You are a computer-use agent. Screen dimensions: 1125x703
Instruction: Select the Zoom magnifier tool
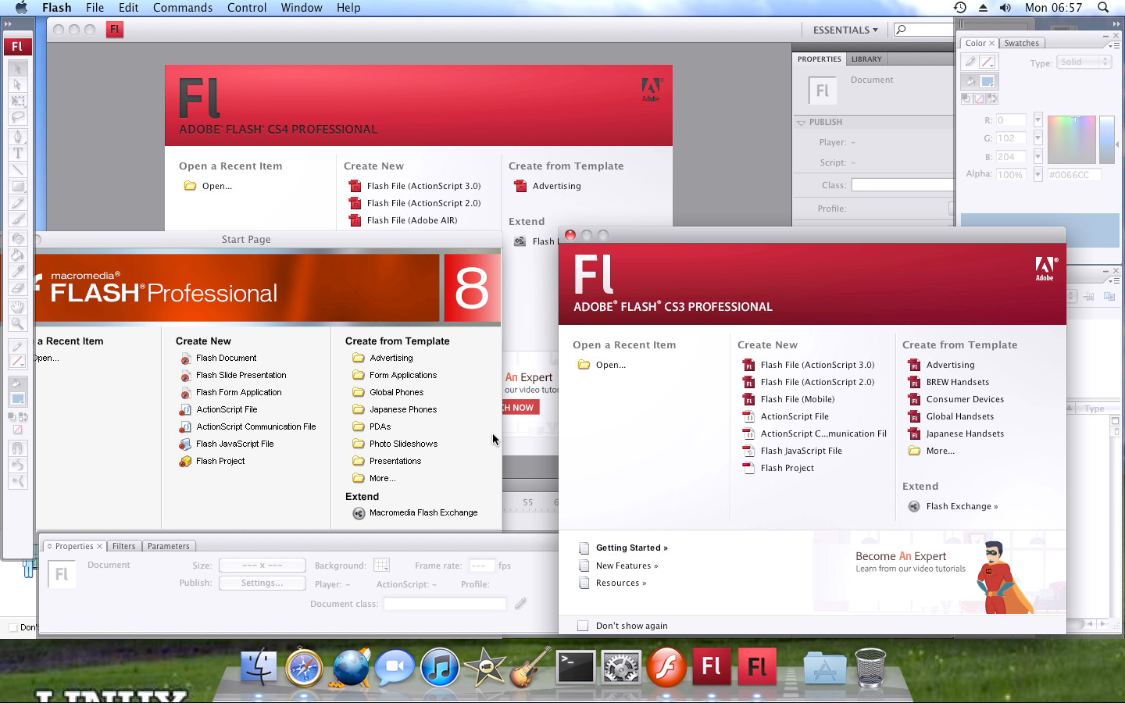[17, 323]
